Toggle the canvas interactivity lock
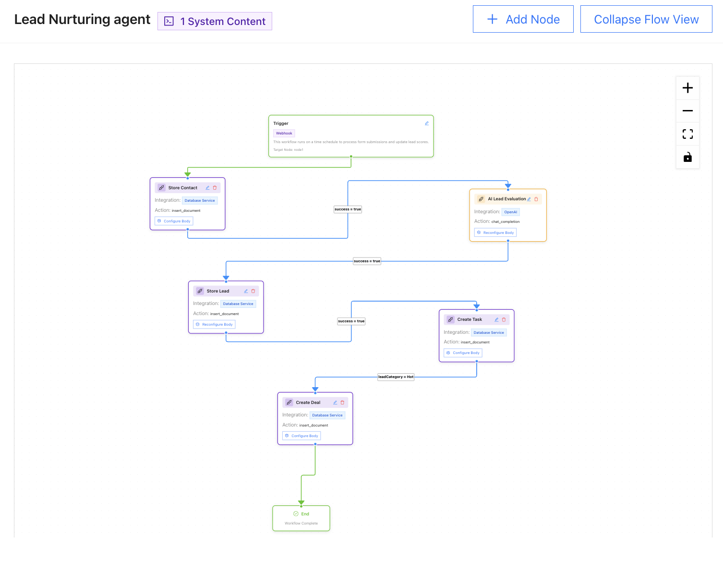This screenshot has width=723, height=562. [687, 157]
